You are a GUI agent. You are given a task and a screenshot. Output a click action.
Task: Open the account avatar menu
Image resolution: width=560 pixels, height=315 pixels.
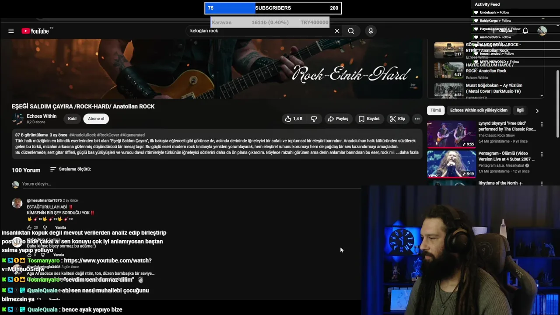coord(542,31)
